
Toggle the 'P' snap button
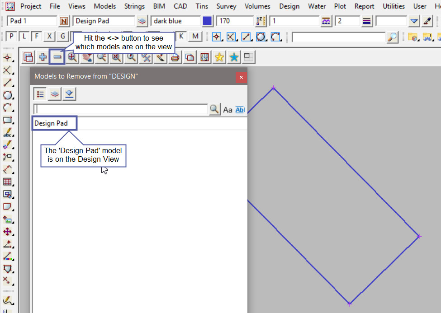(11, 37)
